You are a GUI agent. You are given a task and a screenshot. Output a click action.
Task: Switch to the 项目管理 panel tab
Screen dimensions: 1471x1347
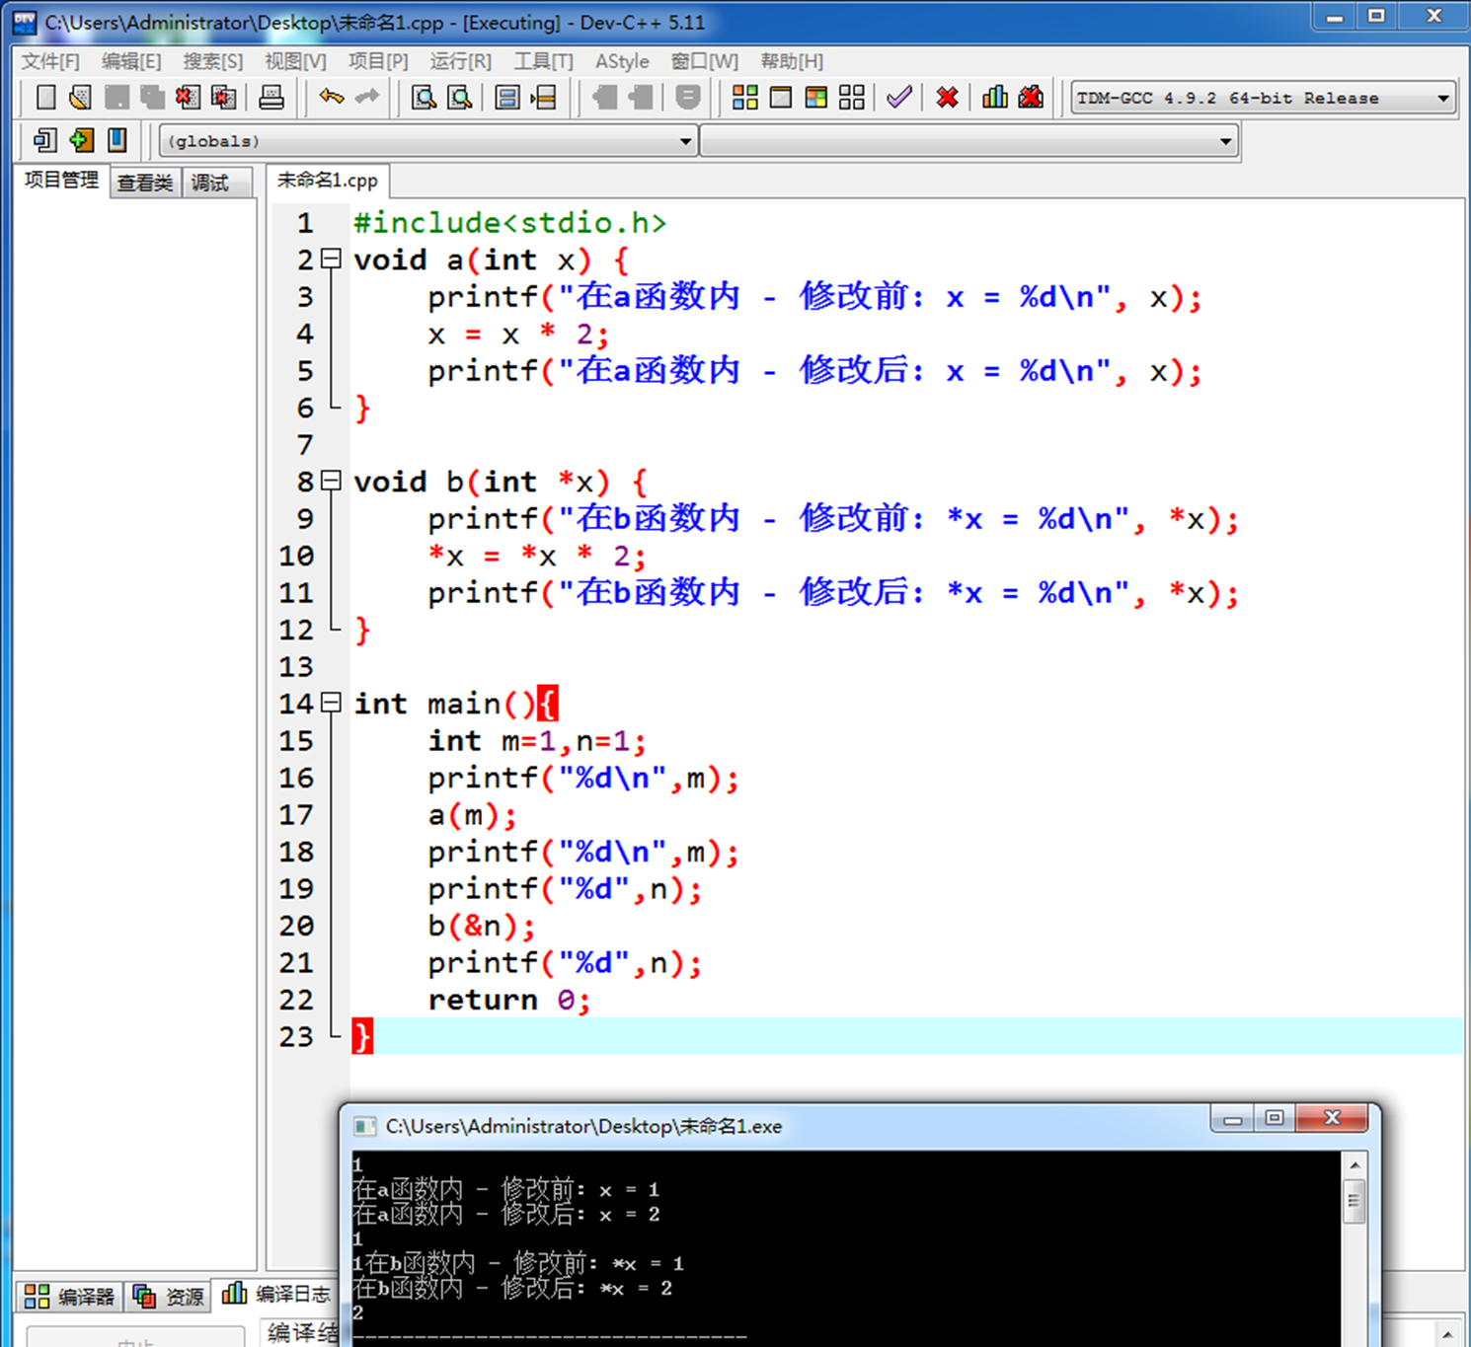pos(61,181)
